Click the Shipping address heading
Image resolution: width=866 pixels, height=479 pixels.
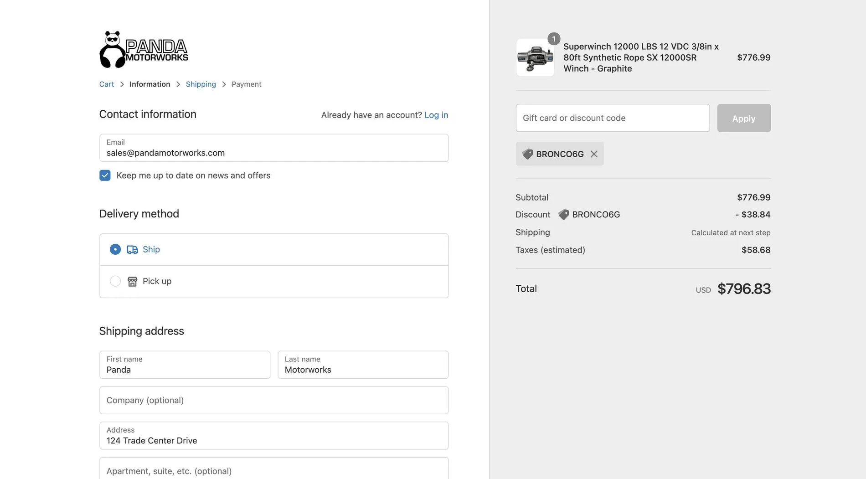coord(142,331)
